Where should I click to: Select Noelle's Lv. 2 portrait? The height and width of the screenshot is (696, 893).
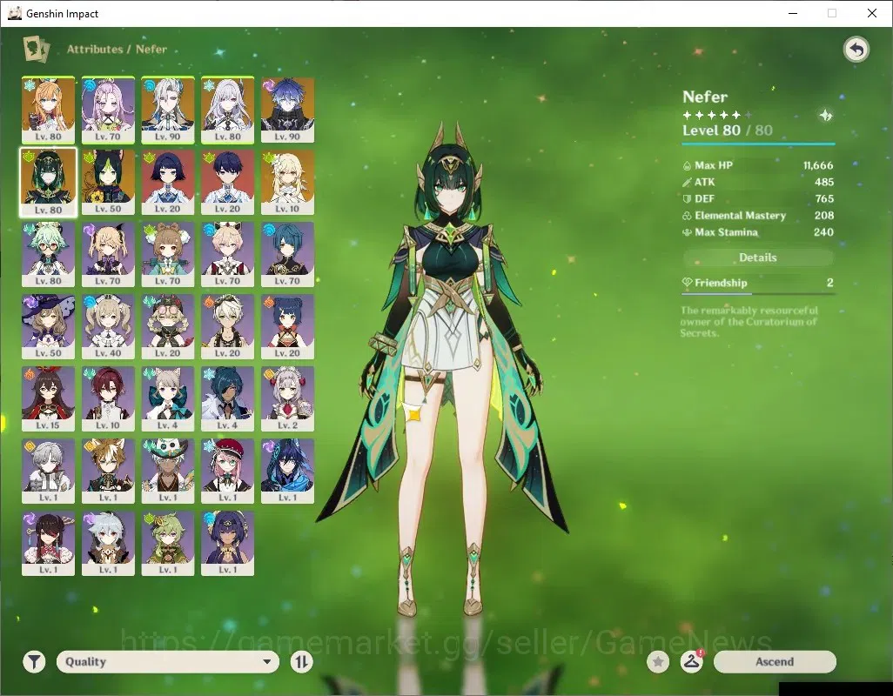[287, 399]
